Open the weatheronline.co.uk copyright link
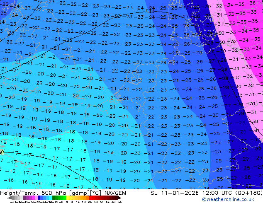263x203 pixels. pyautogui.click(x=228, y=199)
